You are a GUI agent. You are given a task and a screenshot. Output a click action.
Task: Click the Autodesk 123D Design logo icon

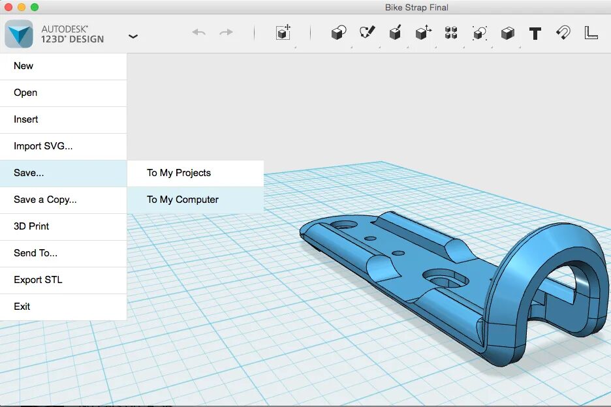point(19,34)
